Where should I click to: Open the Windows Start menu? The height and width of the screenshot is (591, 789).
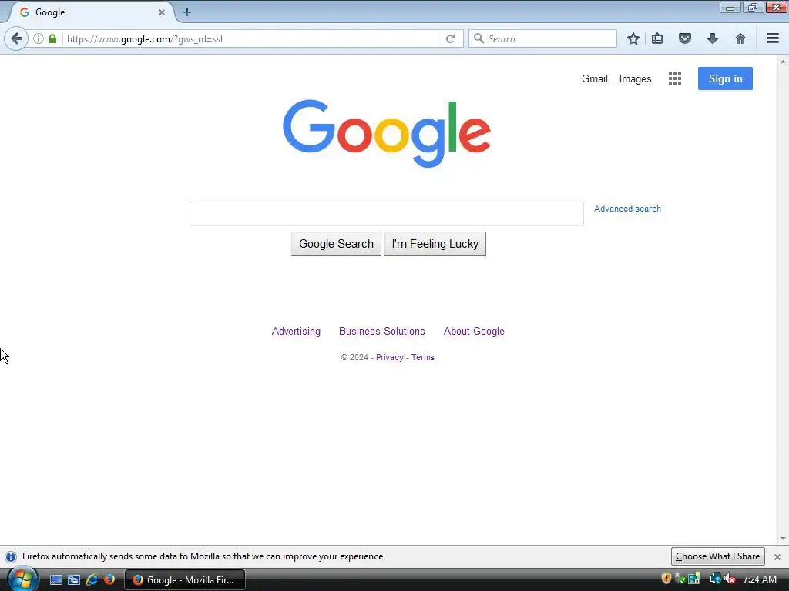click(22, 579)
